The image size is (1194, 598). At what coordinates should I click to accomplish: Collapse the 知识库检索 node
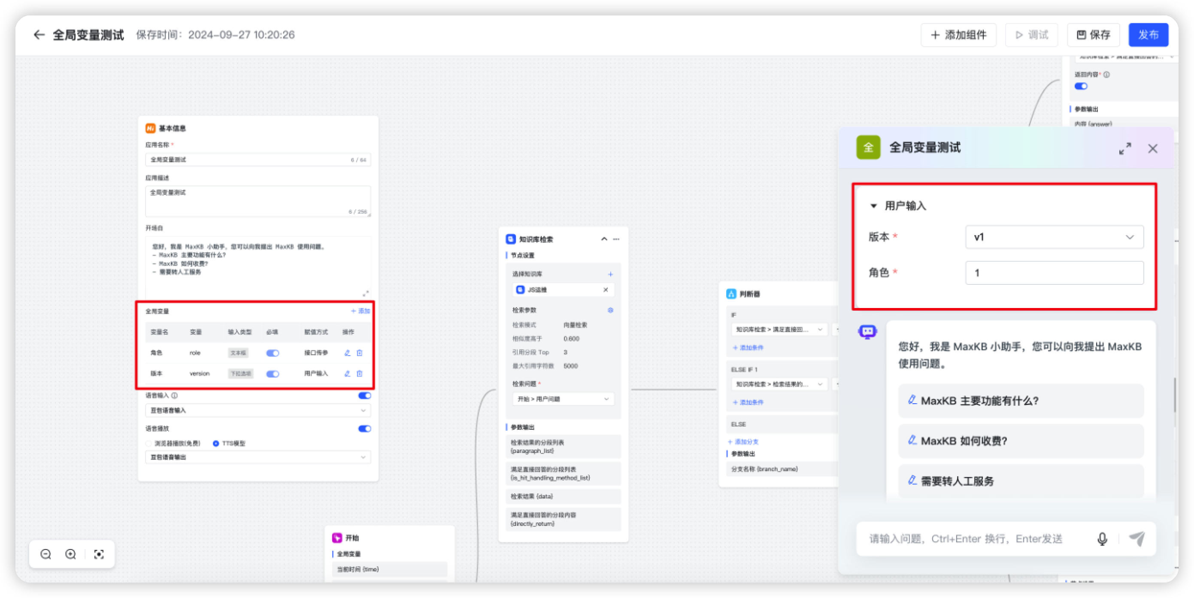(604, 239)
